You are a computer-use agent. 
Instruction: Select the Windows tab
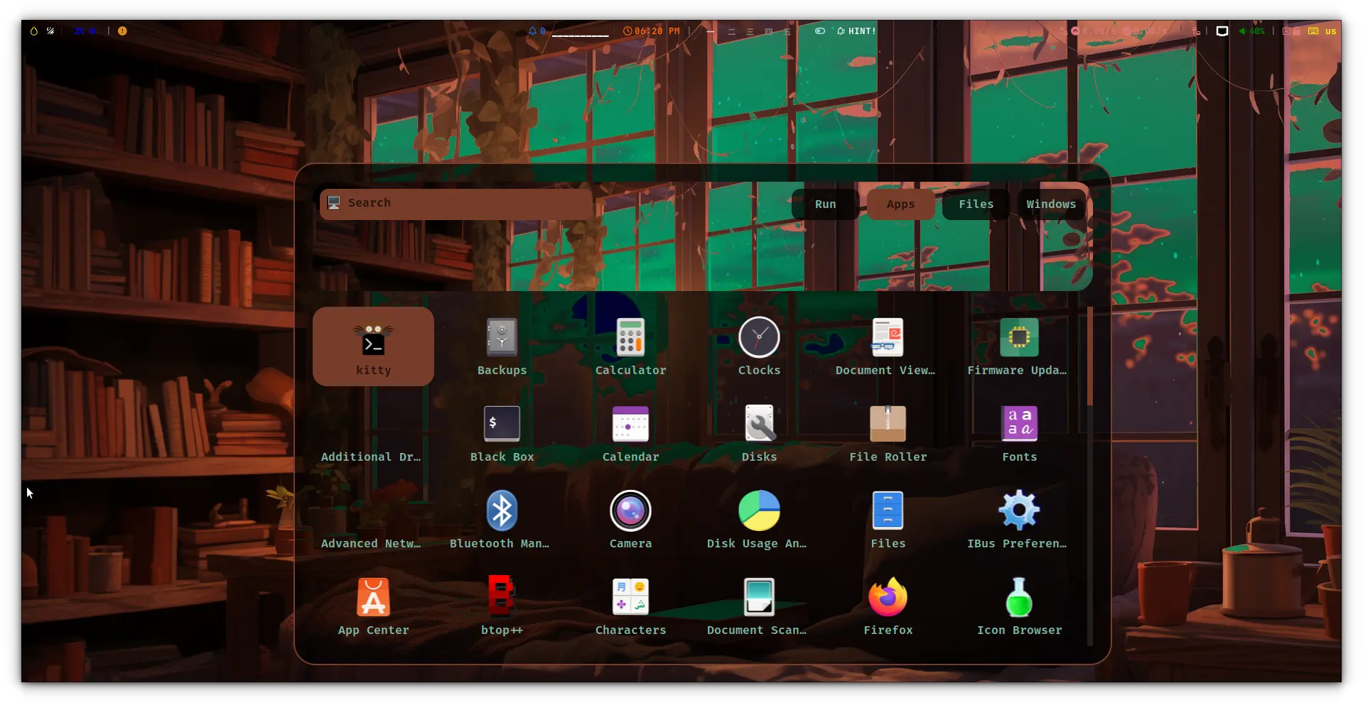click(1050, 204)
